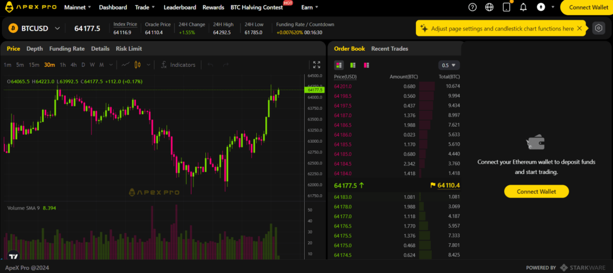613x273 pixels.
Task: Select the W weekly timeframe
Action: (92, 65)
